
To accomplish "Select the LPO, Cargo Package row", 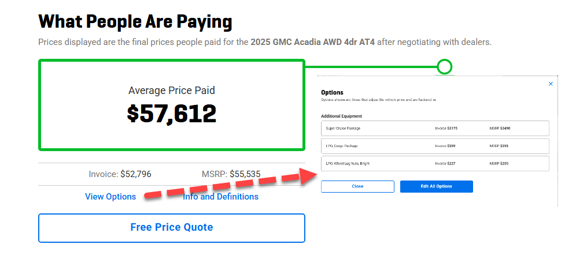I will [435, 146].
